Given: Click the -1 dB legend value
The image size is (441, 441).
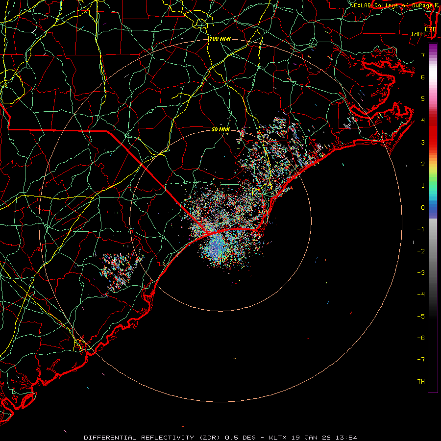Looking at the screenshot, I should [421, 229].
